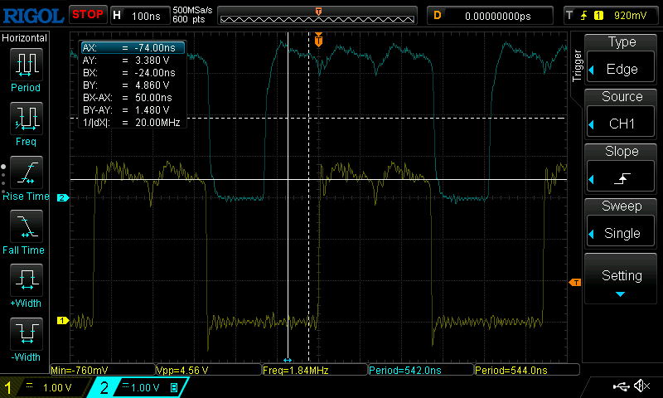The height and width of the screenshot is (398, 663).
Task: Toggle channel 2 at the bottom bar
Action: pos(137,387)
